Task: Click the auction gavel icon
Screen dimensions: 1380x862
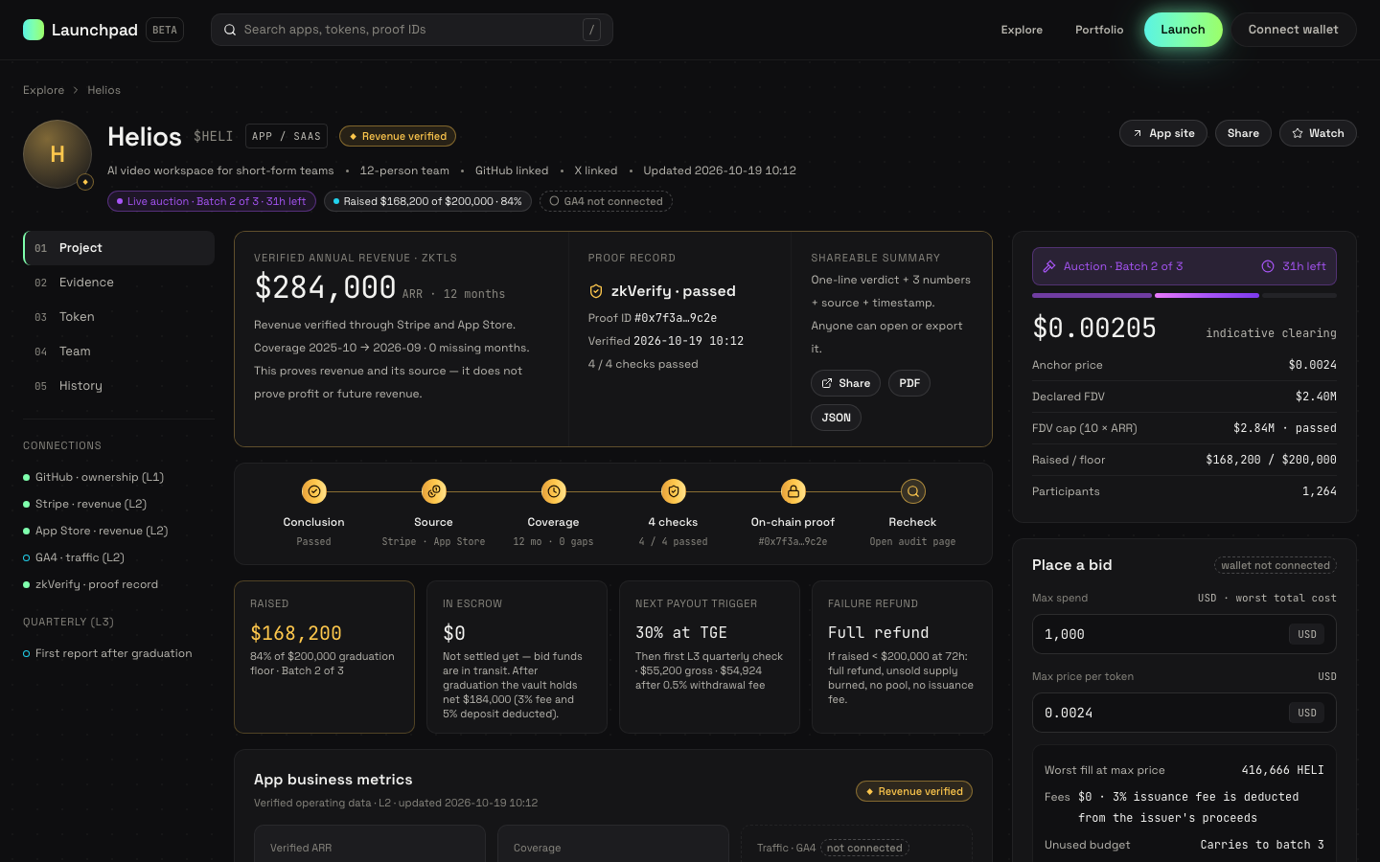Action: click(1049, 266)
